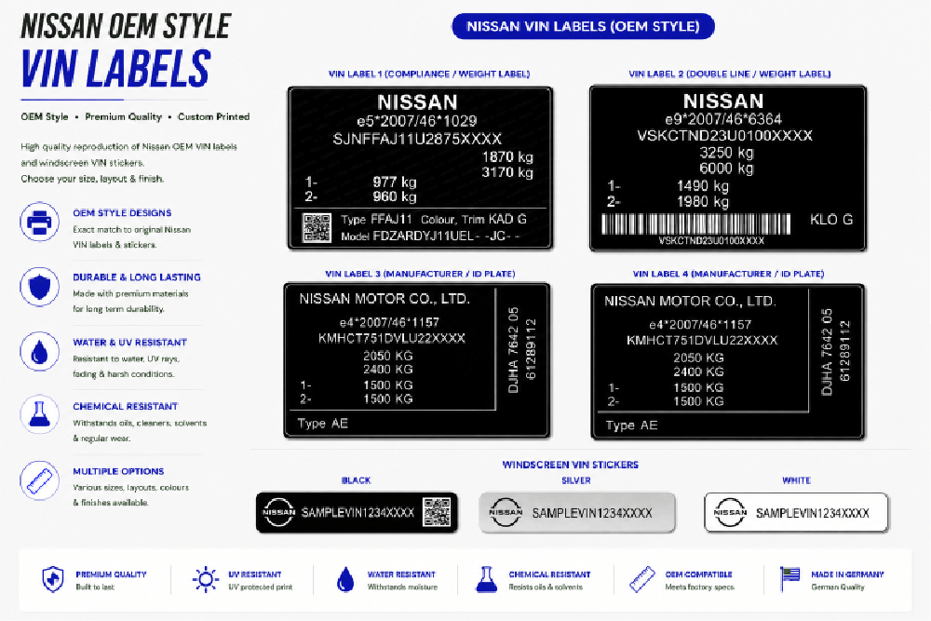The image size is (931, 621).
Task: Select the white windscreen VIN sticker sample
Action: coord(796,512)
